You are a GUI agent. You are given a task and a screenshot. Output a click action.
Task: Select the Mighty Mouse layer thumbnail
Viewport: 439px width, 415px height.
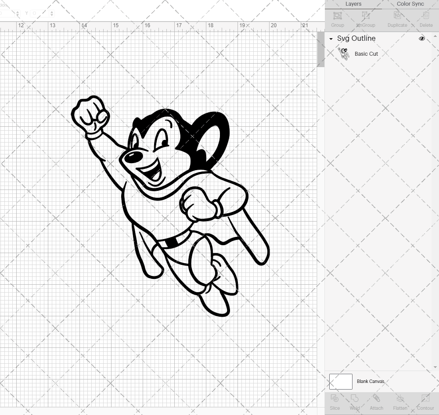[344, 53]
